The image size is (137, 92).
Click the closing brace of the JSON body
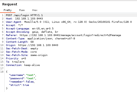(x=7, y=88)
